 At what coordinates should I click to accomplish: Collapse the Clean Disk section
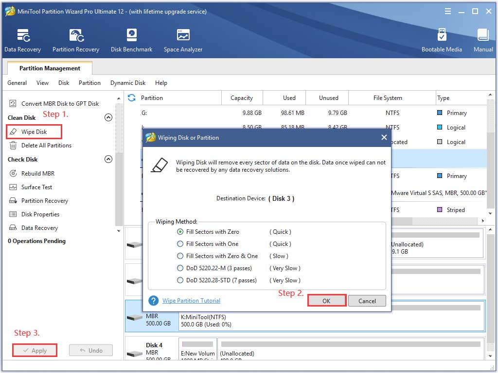coord(108,117)
